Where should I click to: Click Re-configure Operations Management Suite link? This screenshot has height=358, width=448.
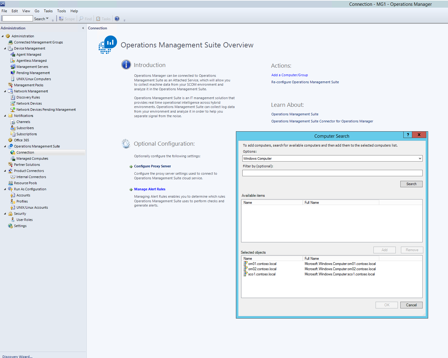[x=305, y=82]
